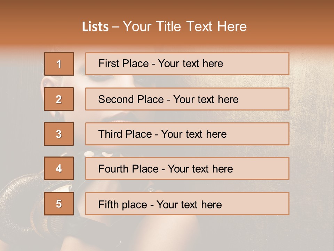
Task: Click the empty orange header left of title
Action: [x=35, y=24]
